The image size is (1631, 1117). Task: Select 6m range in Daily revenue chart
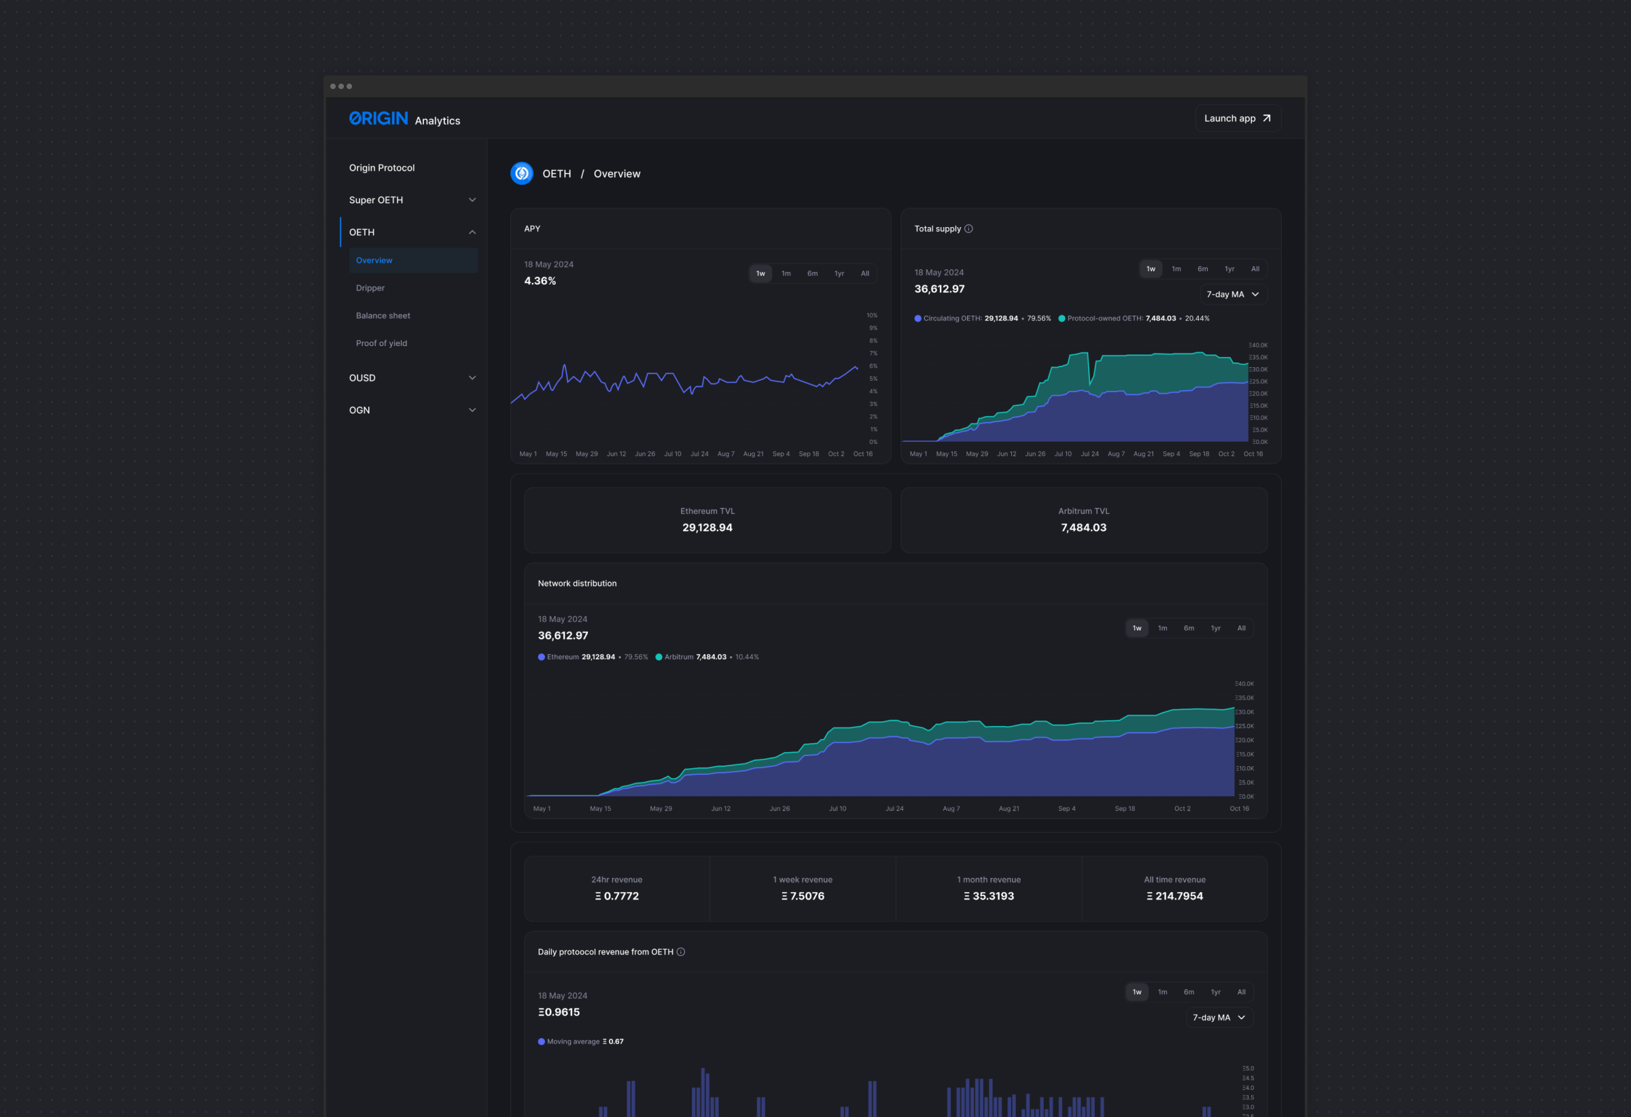[x=1189, y=992]
